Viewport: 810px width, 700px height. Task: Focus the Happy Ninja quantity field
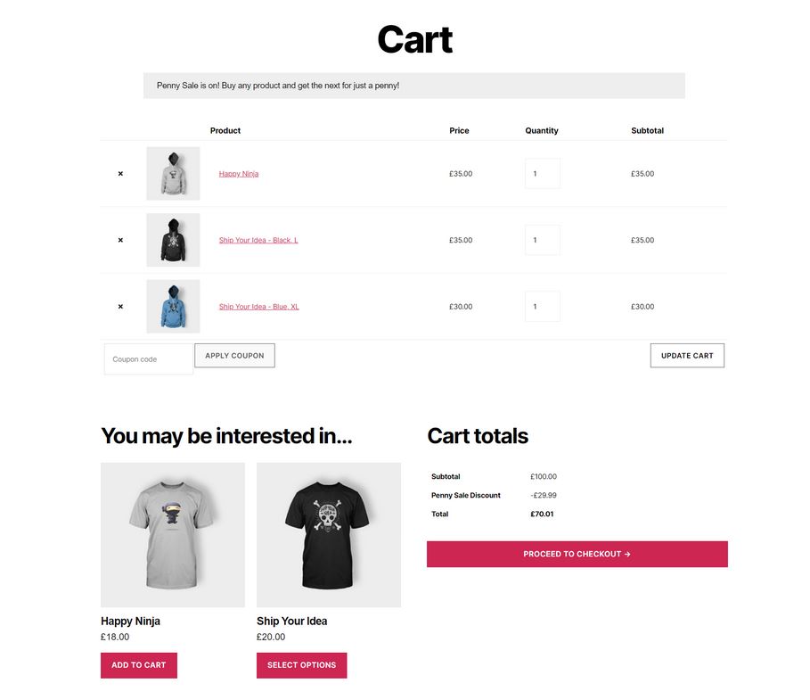tap(543, 174)
